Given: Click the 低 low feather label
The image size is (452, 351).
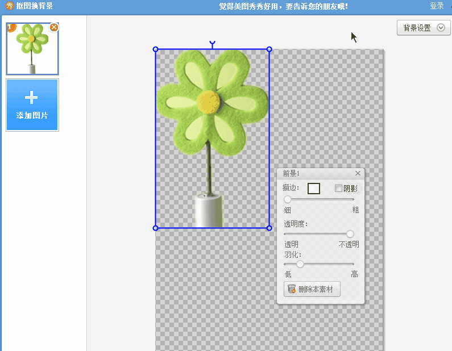Looking at the screenshot, I should [288, 274].
